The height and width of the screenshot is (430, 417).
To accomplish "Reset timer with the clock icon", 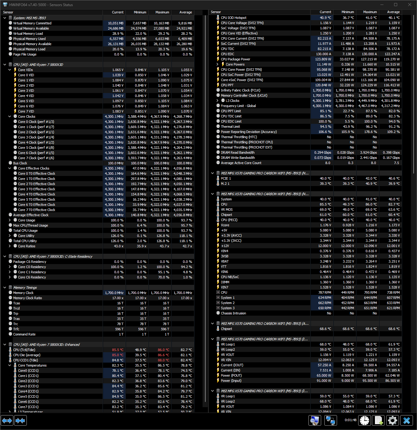I will click(365, 421).
